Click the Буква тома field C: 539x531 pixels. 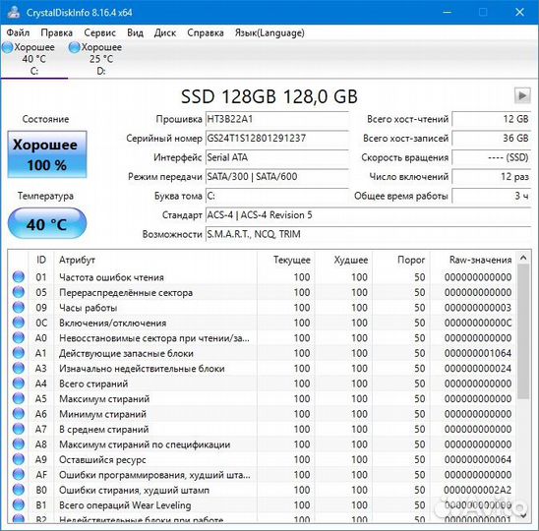276,197
